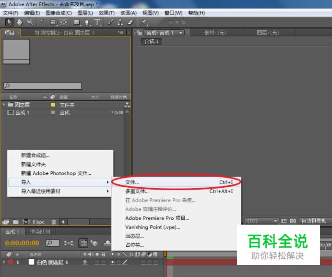Select the Hand tool

pos(20,22)
